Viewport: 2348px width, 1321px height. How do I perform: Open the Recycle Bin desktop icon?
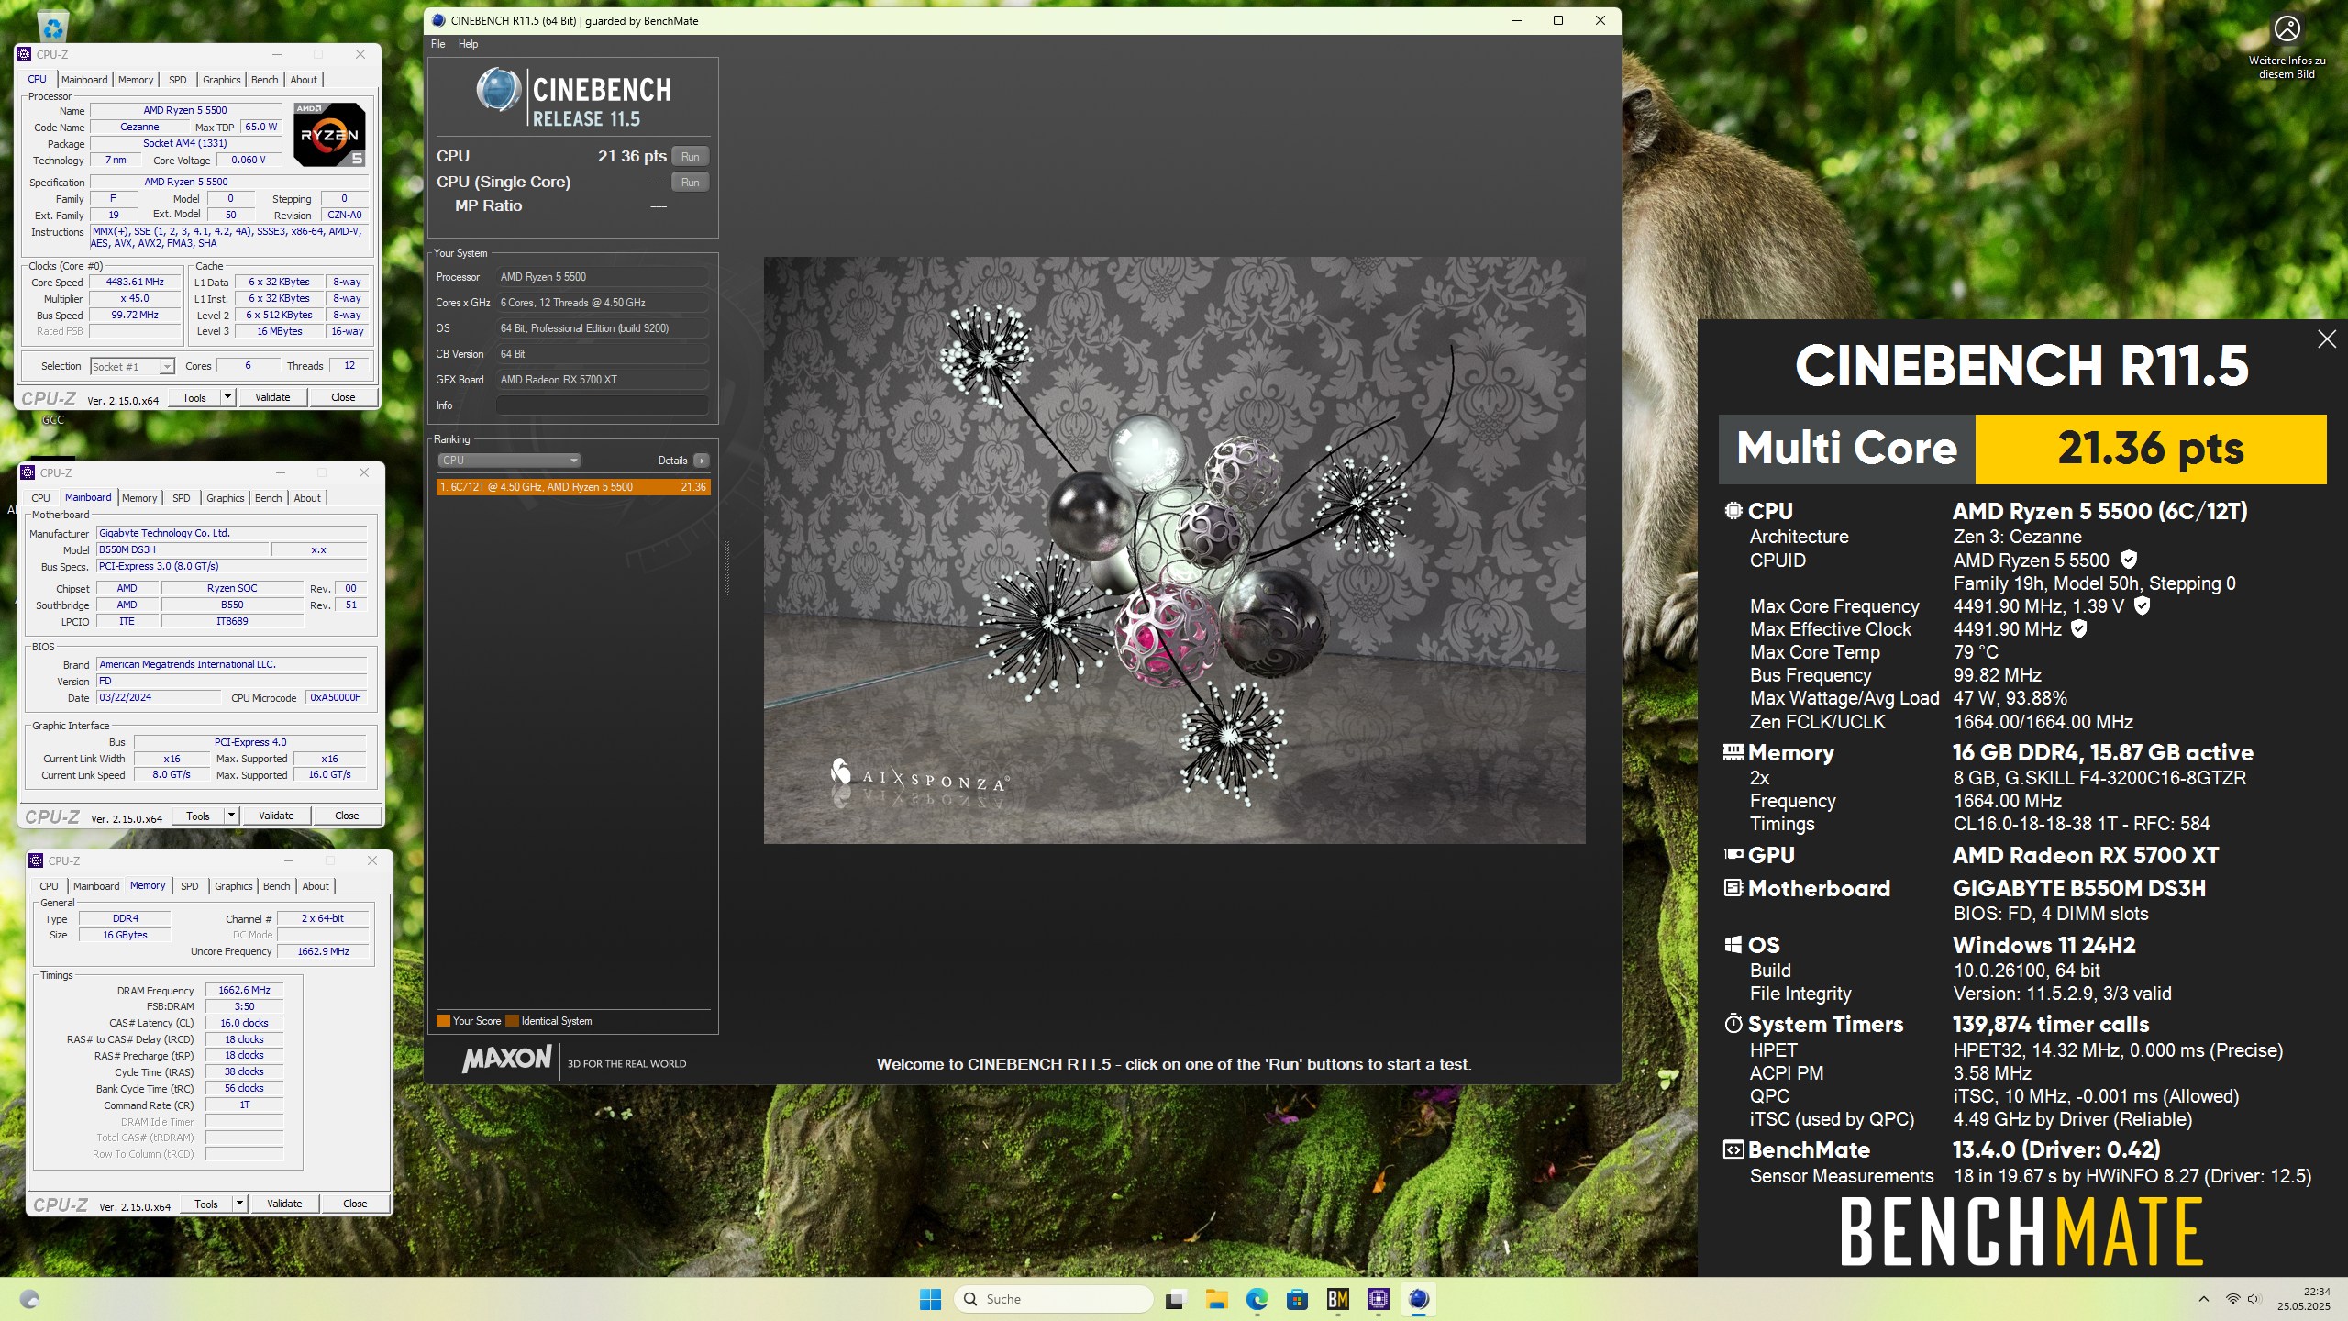(x=53, y=26)
